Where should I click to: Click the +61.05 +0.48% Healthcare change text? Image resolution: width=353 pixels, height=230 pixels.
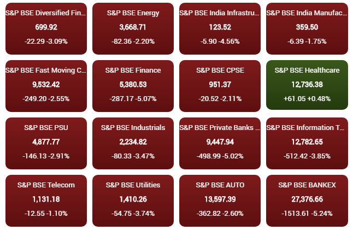(307, 99)
